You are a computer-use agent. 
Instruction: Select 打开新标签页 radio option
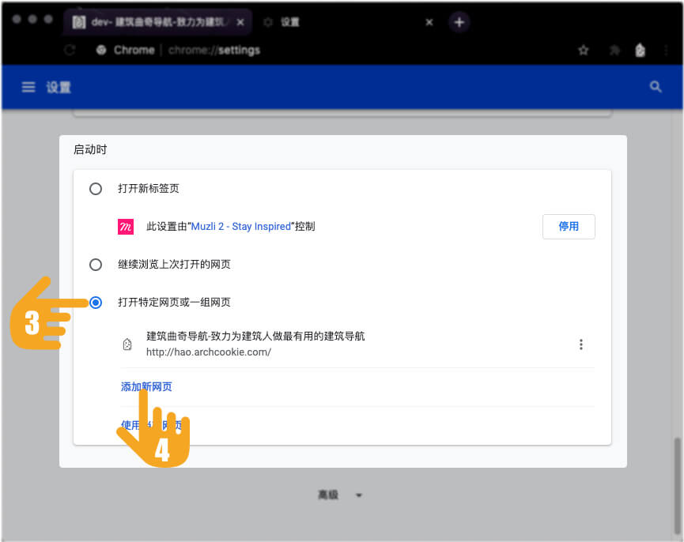click(96, 189)
